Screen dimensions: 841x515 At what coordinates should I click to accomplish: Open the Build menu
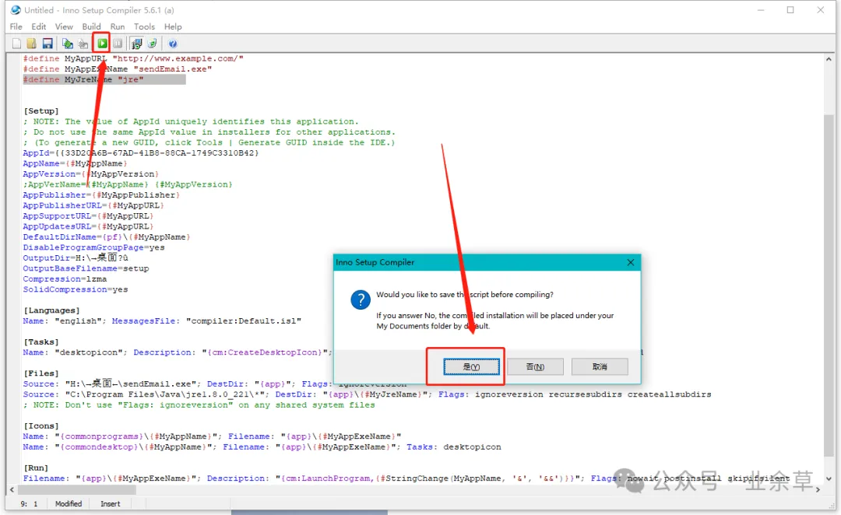91,26
